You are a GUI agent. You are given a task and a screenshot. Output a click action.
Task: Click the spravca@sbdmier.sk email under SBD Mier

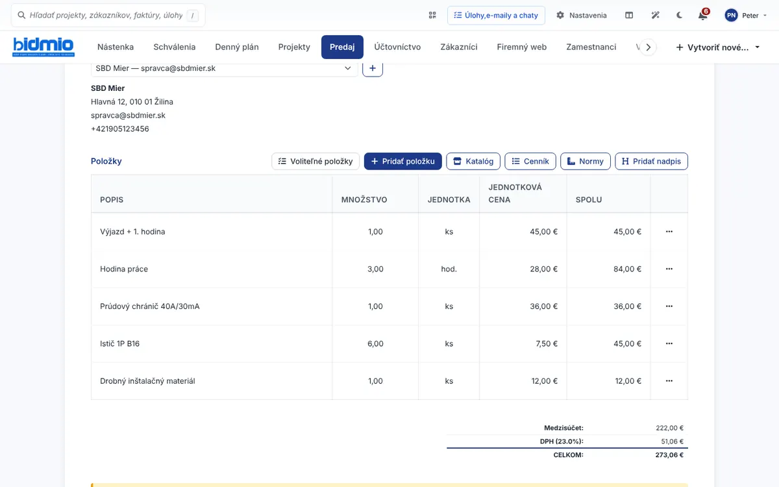click(128, 115)
